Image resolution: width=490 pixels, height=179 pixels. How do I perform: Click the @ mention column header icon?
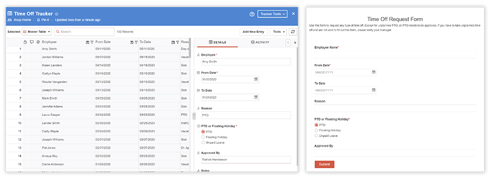pos(38,42)
